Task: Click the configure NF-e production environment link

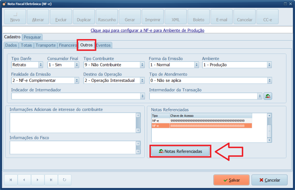Action: (x=147, y=30)
